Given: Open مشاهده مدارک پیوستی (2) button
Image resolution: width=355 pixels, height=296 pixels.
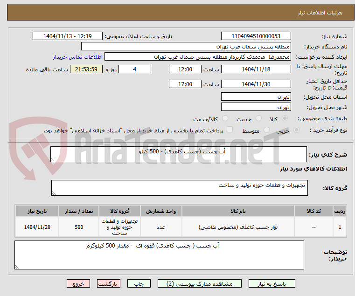Looking at the screenshot, I should 200,283.
